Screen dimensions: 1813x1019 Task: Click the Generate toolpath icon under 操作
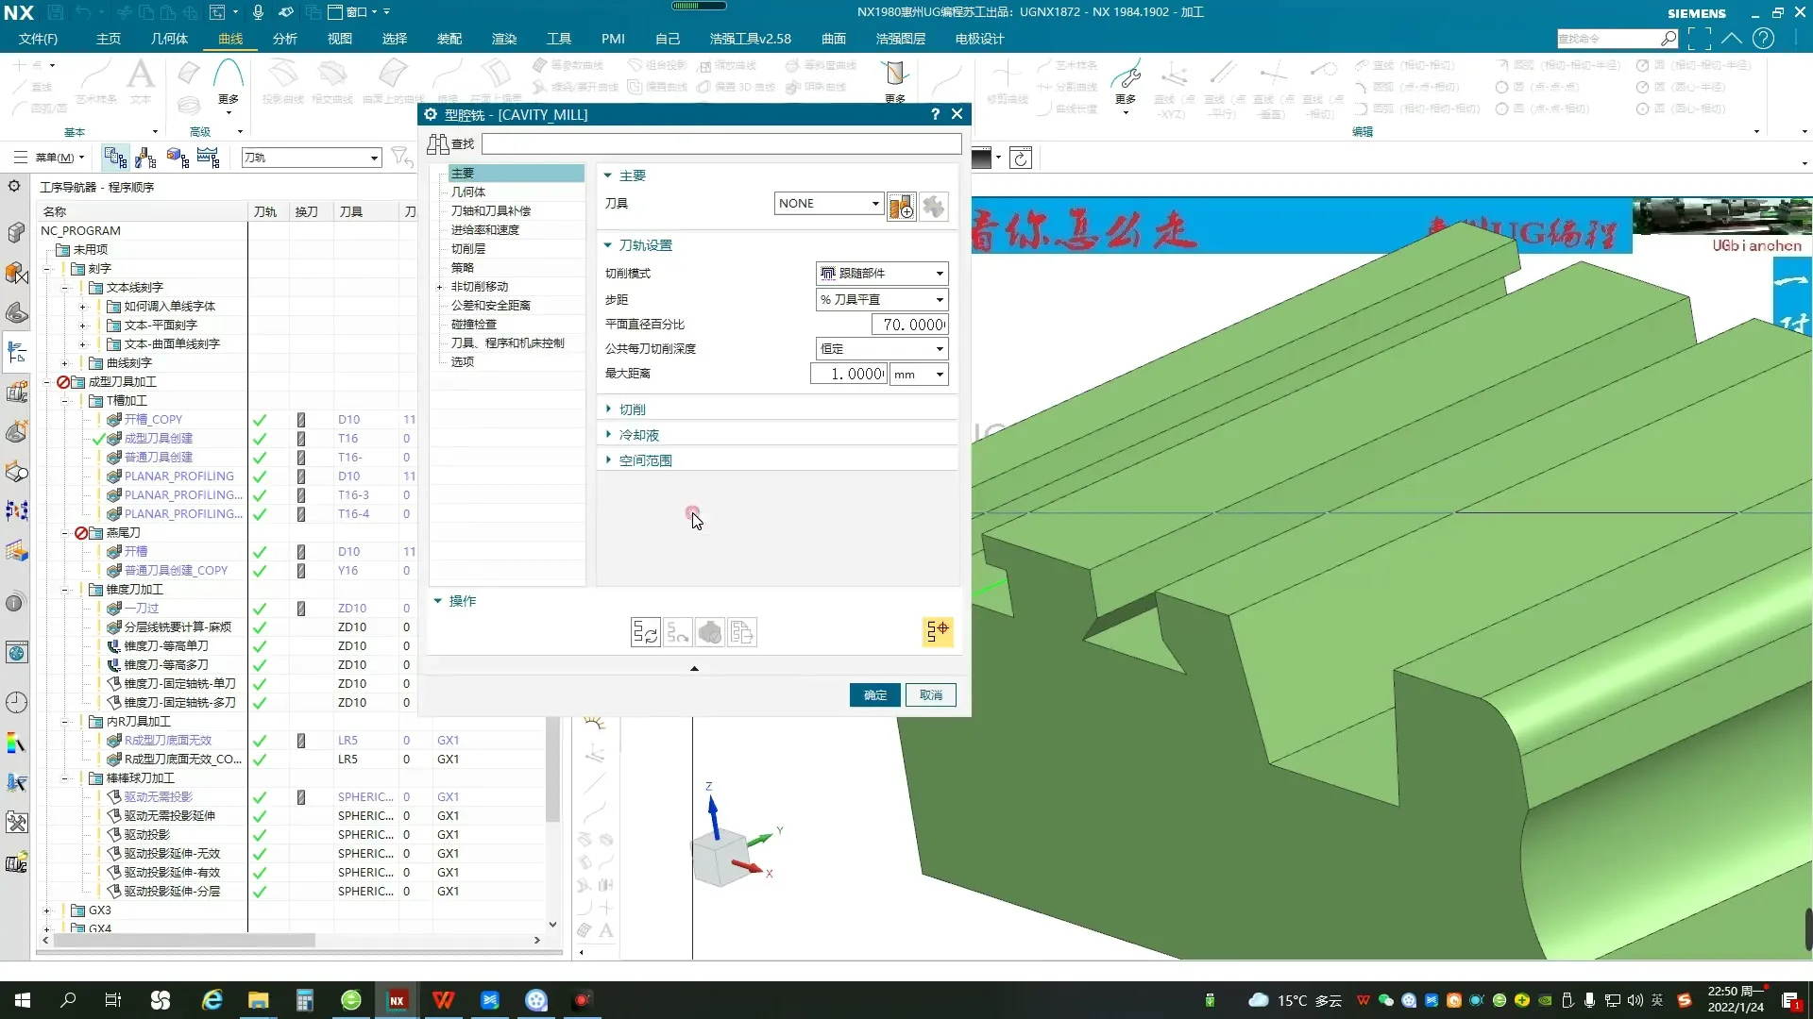[x=646, y=632]
